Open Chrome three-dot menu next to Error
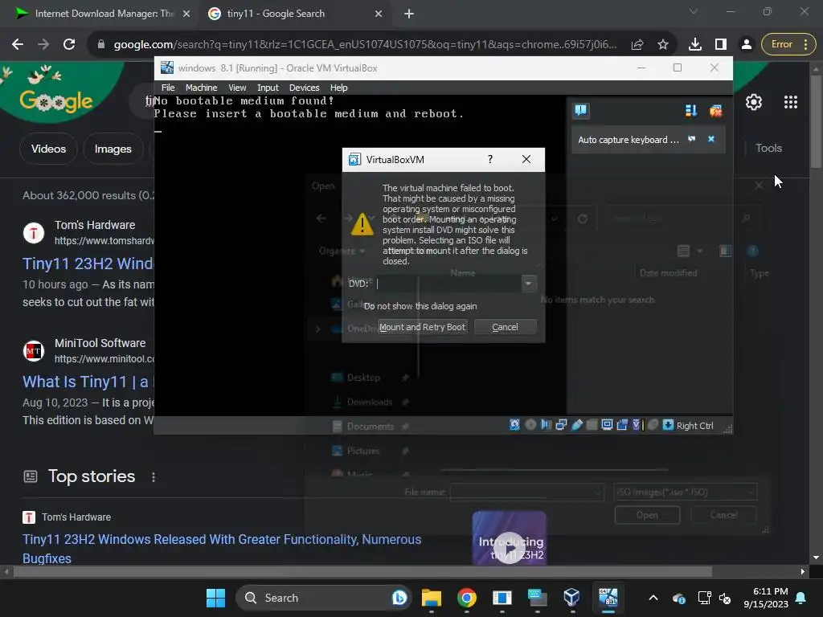Image resolution: width=823 pixels, height=617 pixels. [805, 45]
